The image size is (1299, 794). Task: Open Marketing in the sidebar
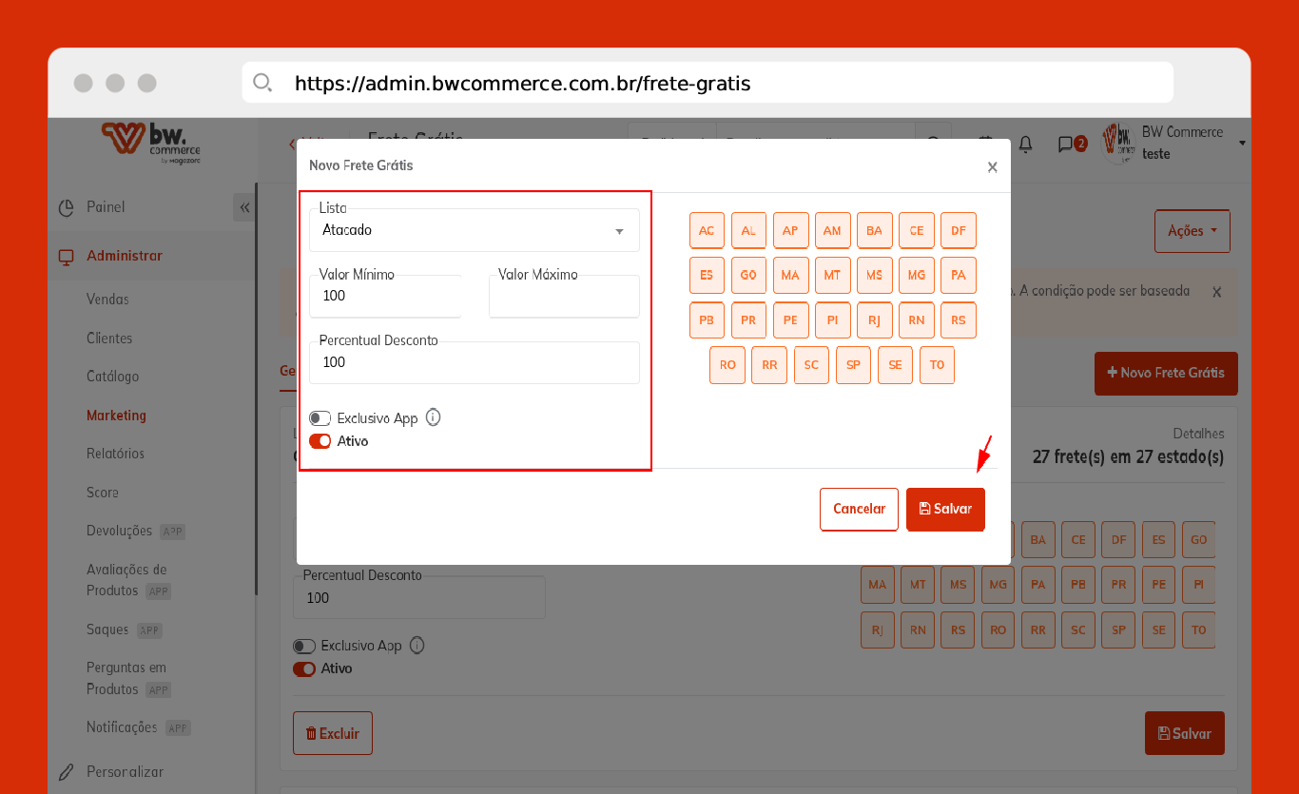coord(116,416)
